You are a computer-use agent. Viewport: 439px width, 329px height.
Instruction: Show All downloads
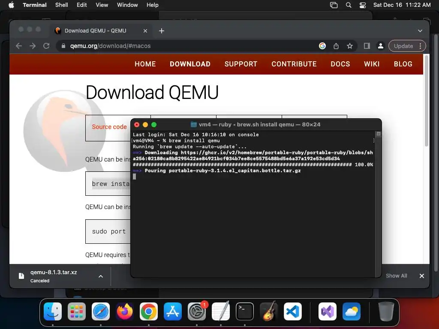click(x=396, y=276)
